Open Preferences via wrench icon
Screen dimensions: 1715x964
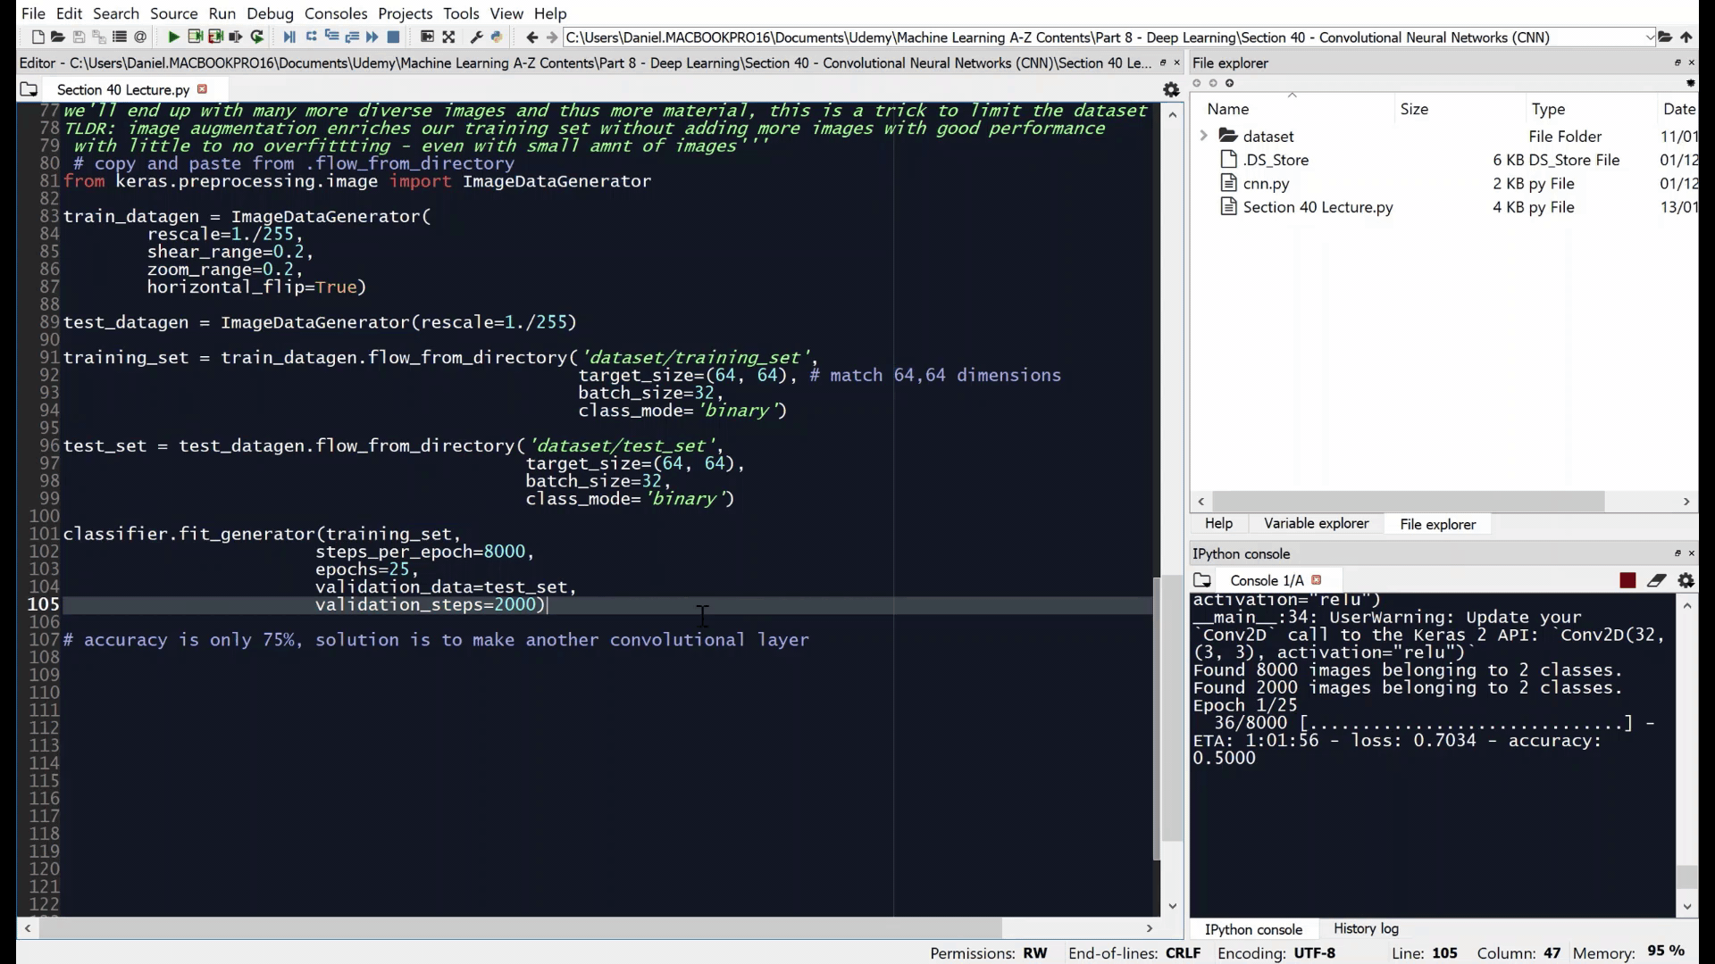point(476,37)
